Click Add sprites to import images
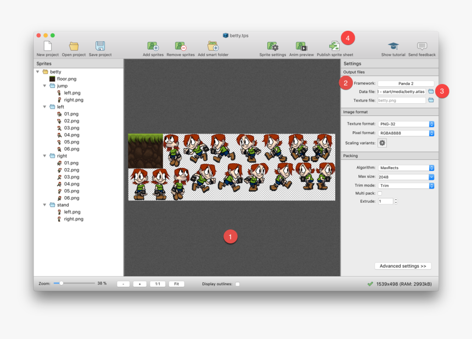This screenshot has width=472, height=339. (x=151, y=47)
